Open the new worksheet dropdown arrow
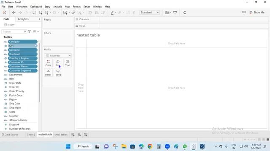The image size is (270, 151). 69,13
